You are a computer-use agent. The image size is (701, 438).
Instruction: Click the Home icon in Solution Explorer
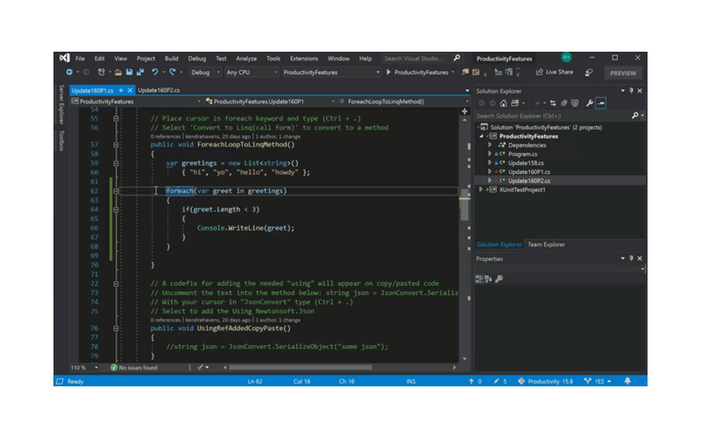point(503,103)
